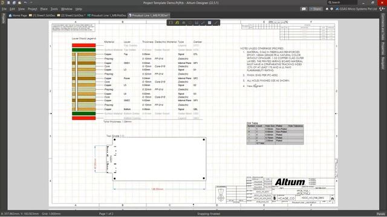Open the Place menu
Viewport: 387px width, 217px height.
pos(44,9)
